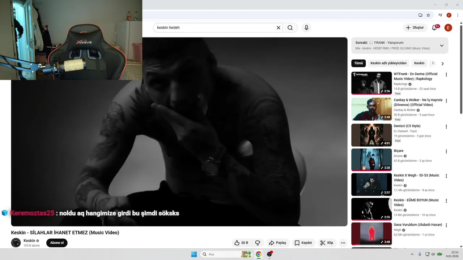Open OBS Studio from the taskbar
463x260 pixels.
point(269,254)
